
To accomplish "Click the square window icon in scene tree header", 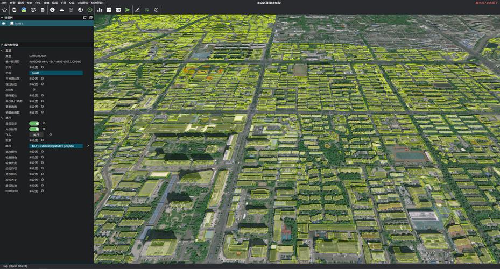I will pyautogui.click(x=90, y=18).
